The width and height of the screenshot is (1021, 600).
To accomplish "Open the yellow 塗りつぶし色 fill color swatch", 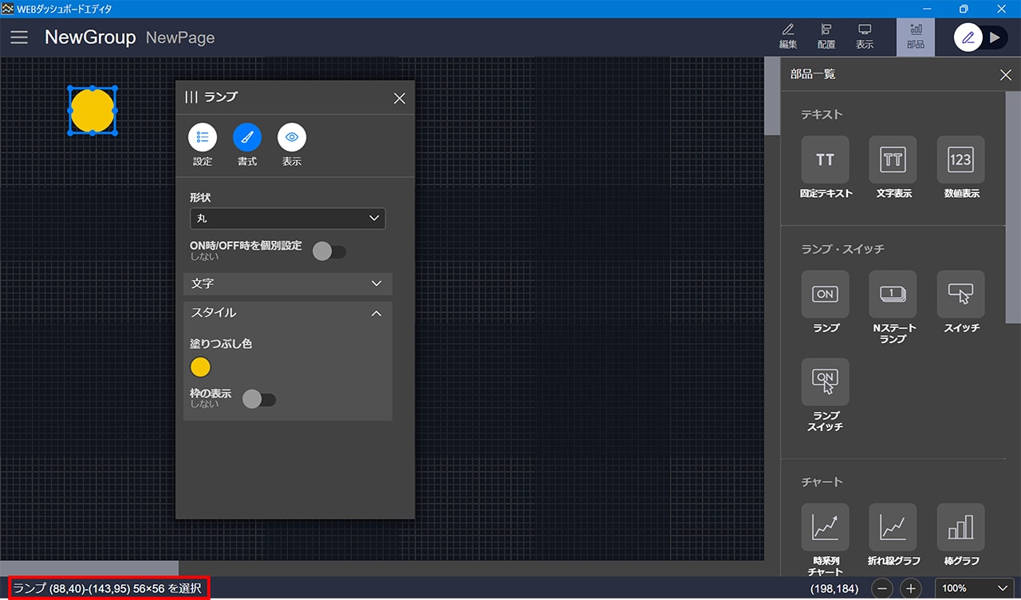I will coord(201,367).
